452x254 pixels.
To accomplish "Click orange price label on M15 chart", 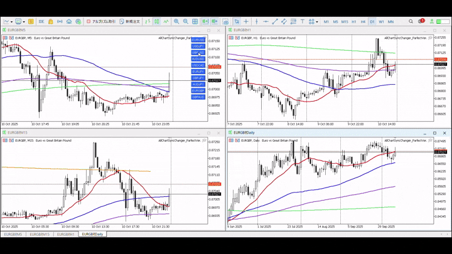I will tap(215, 184).
